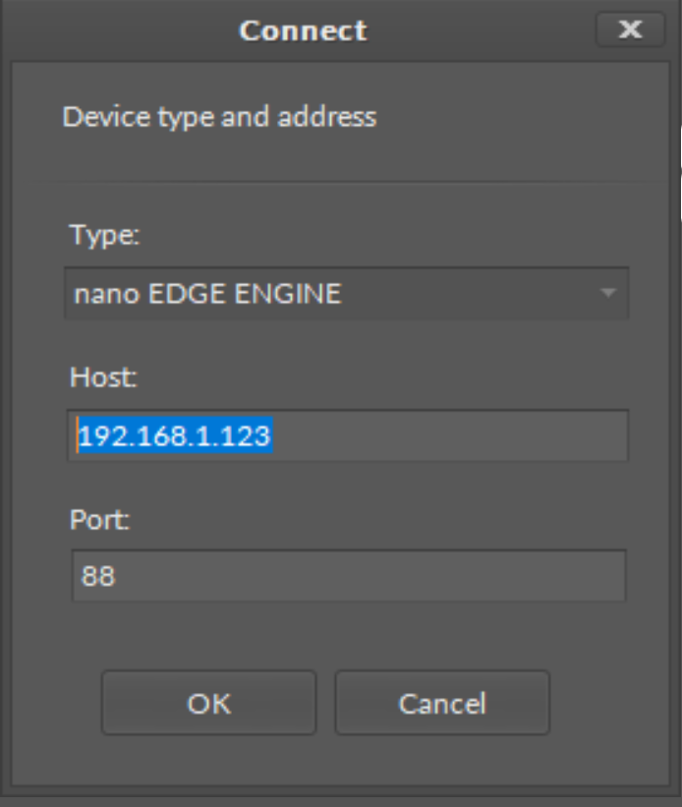Open the Type dropdown list

[x=346, y=293]
